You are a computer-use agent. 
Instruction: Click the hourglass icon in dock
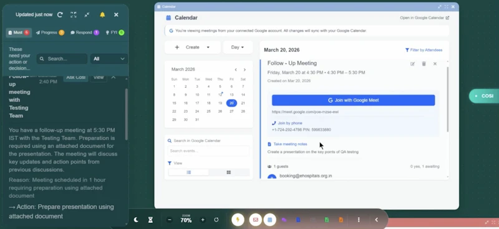click(x=150, y=220)
